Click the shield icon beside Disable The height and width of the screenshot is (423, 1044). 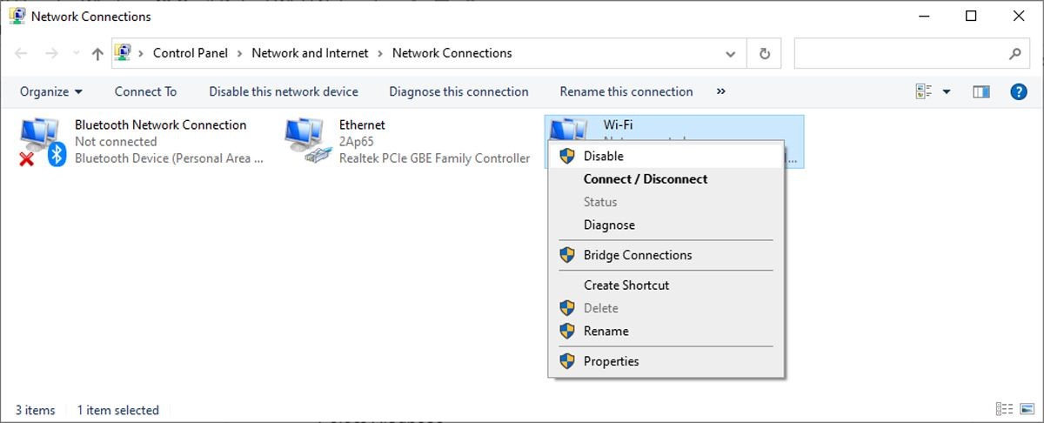(x=567, y=156)
